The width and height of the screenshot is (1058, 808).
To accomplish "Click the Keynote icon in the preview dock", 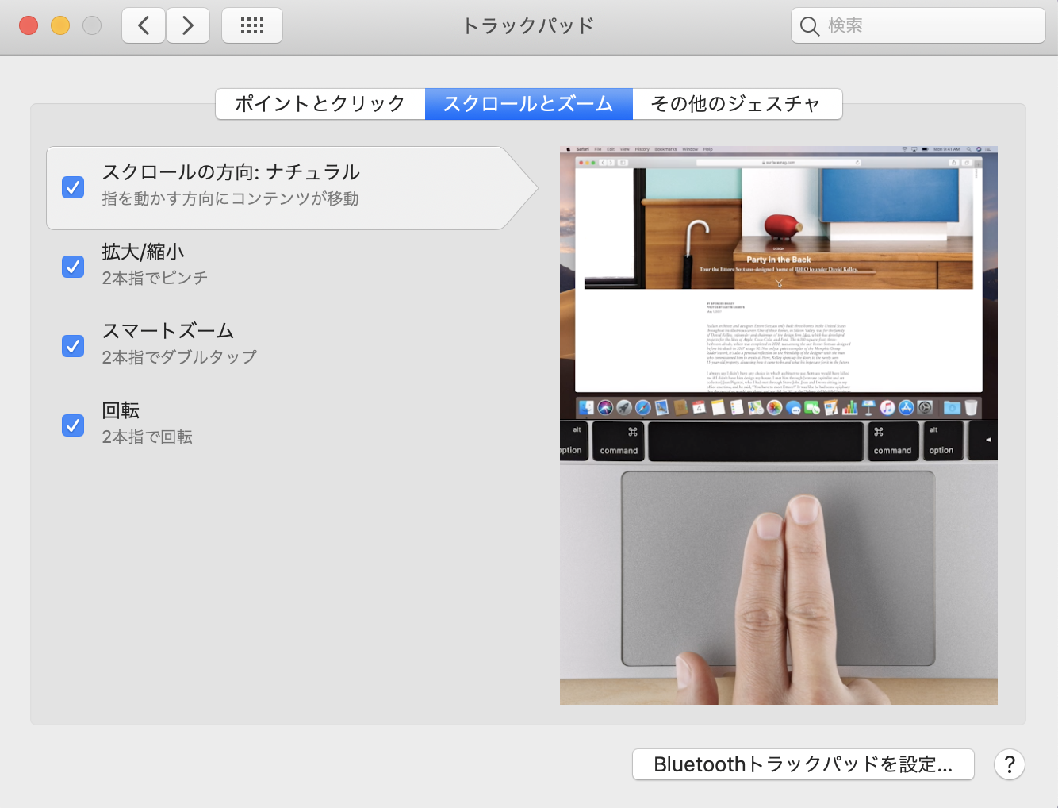I will click(868, 408).
